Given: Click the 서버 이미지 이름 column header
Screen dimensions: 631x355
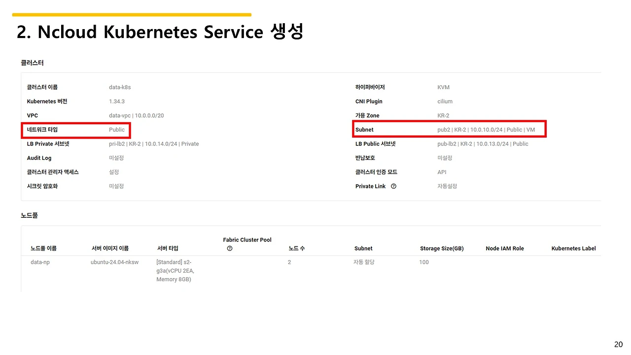Looking at the screenshot, I should tap(110, 248).
